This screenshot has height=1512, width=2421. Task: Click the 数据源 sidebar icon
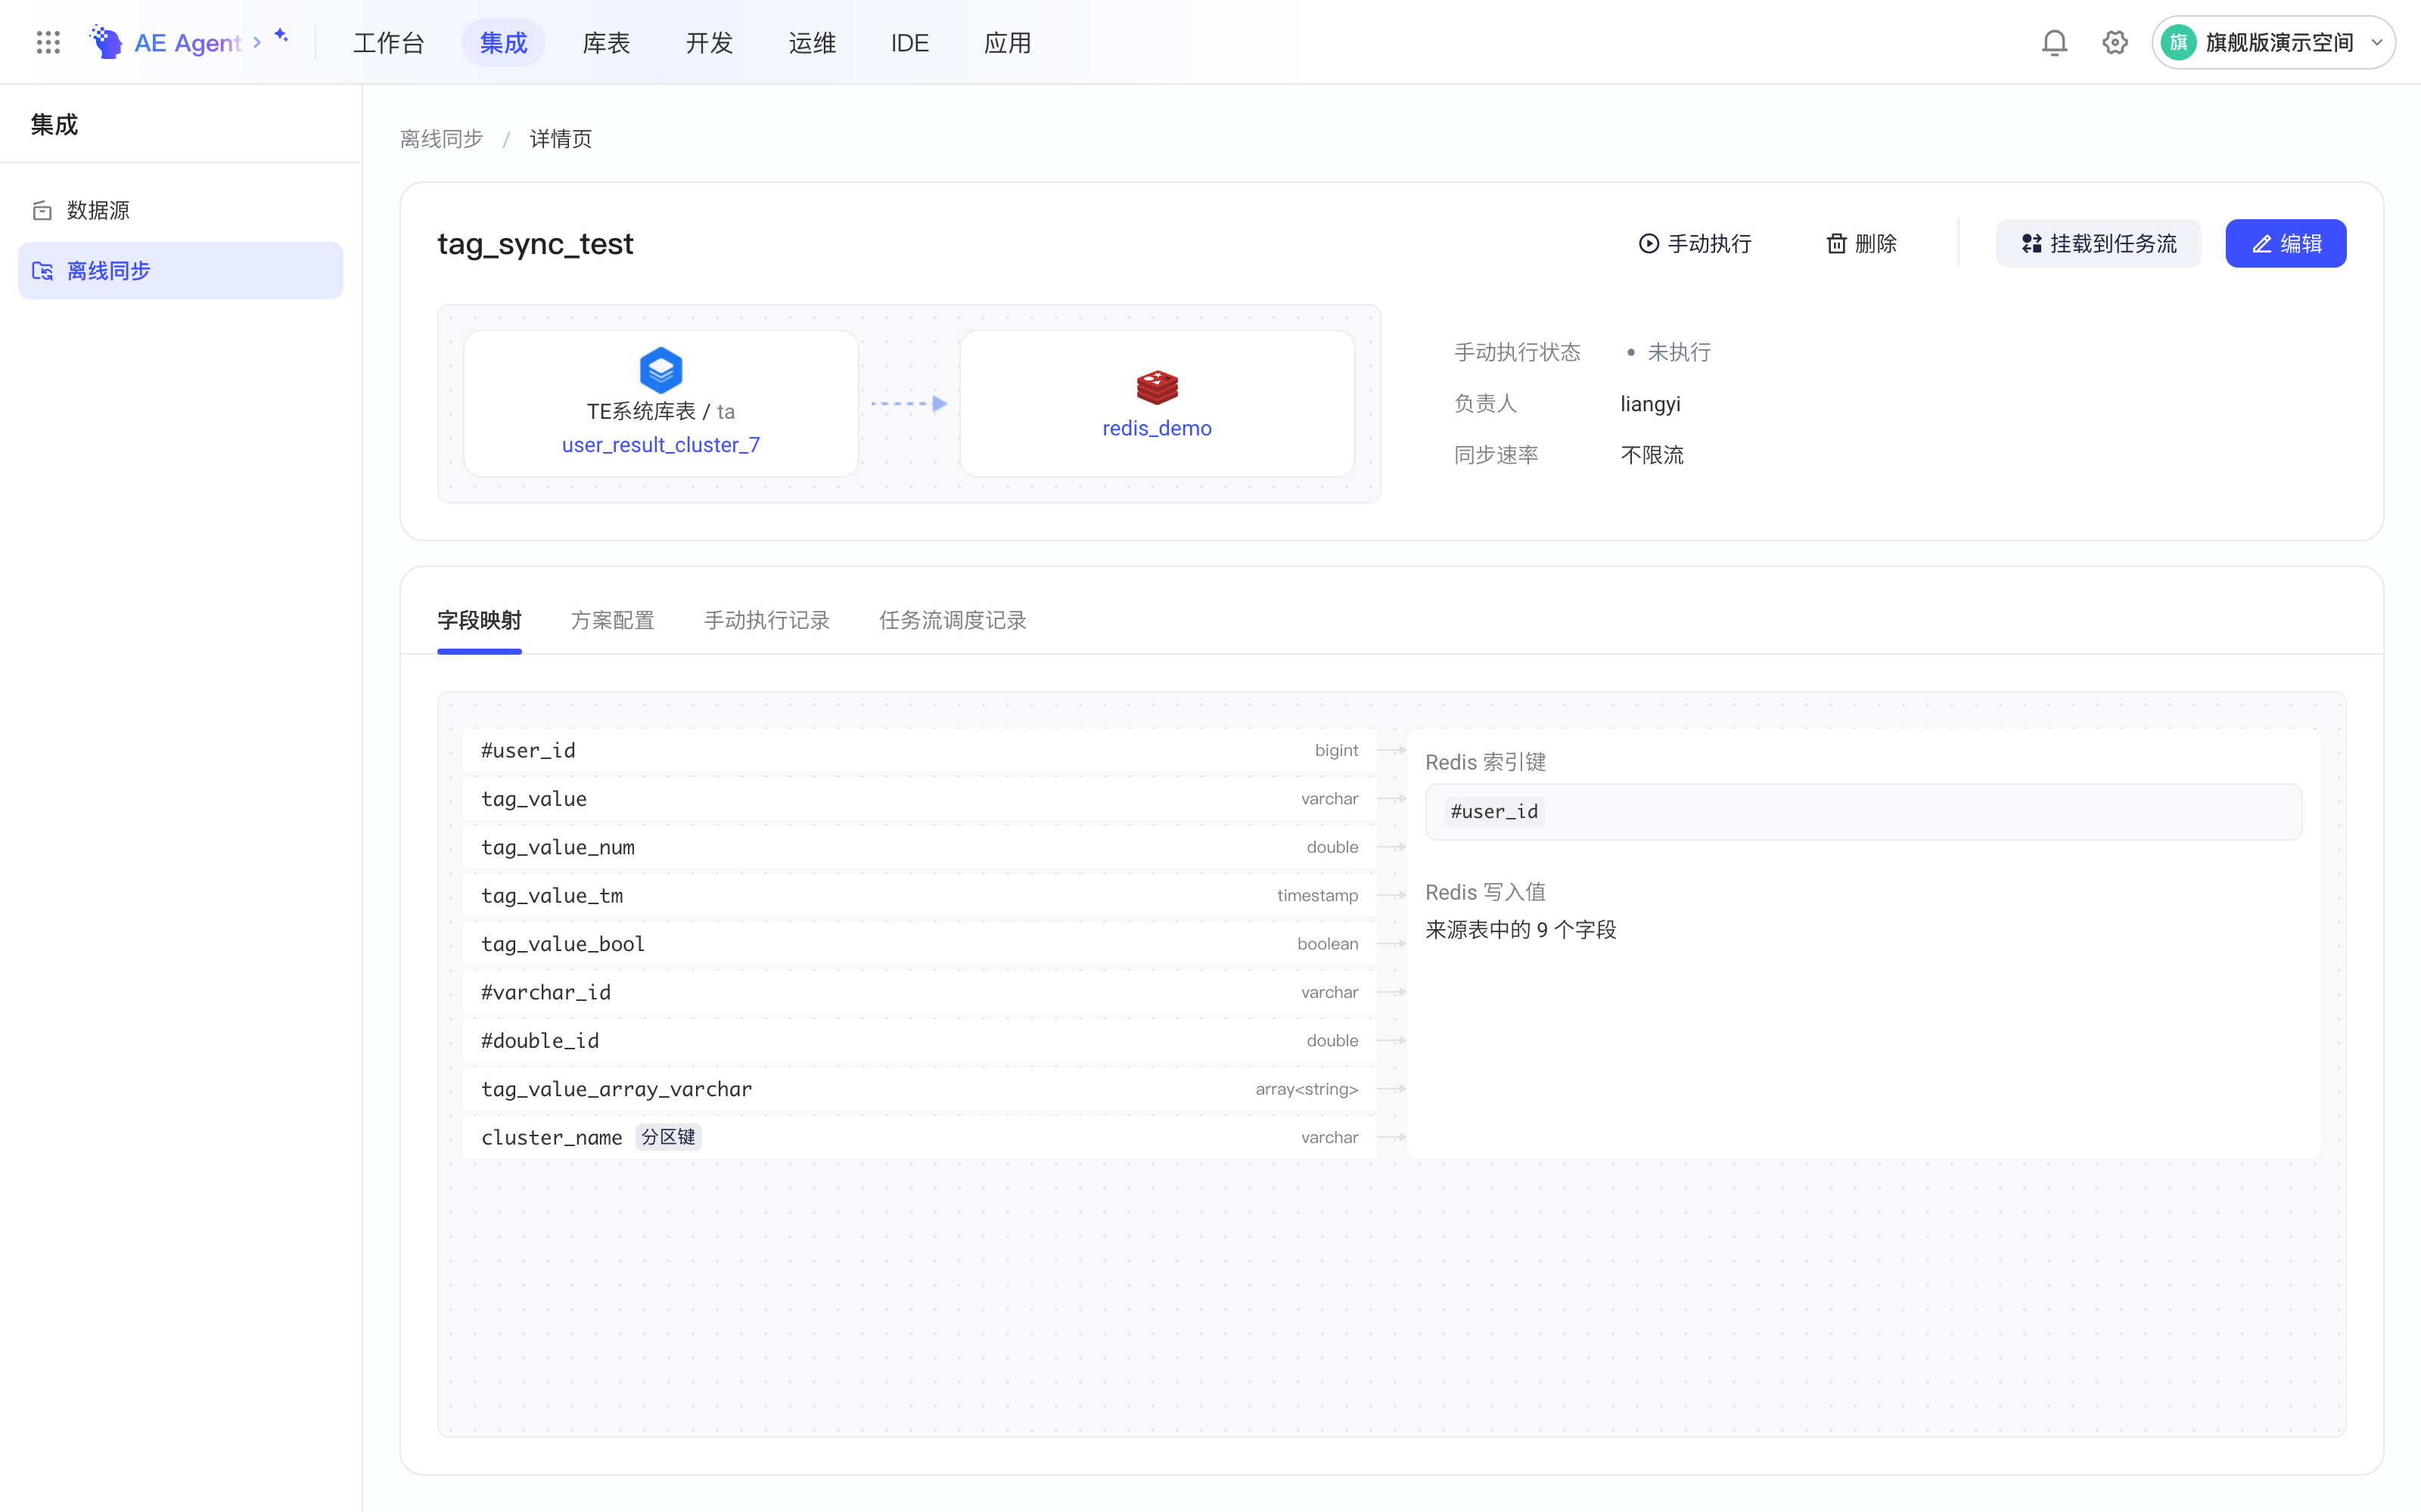click(x=42, y=210)
